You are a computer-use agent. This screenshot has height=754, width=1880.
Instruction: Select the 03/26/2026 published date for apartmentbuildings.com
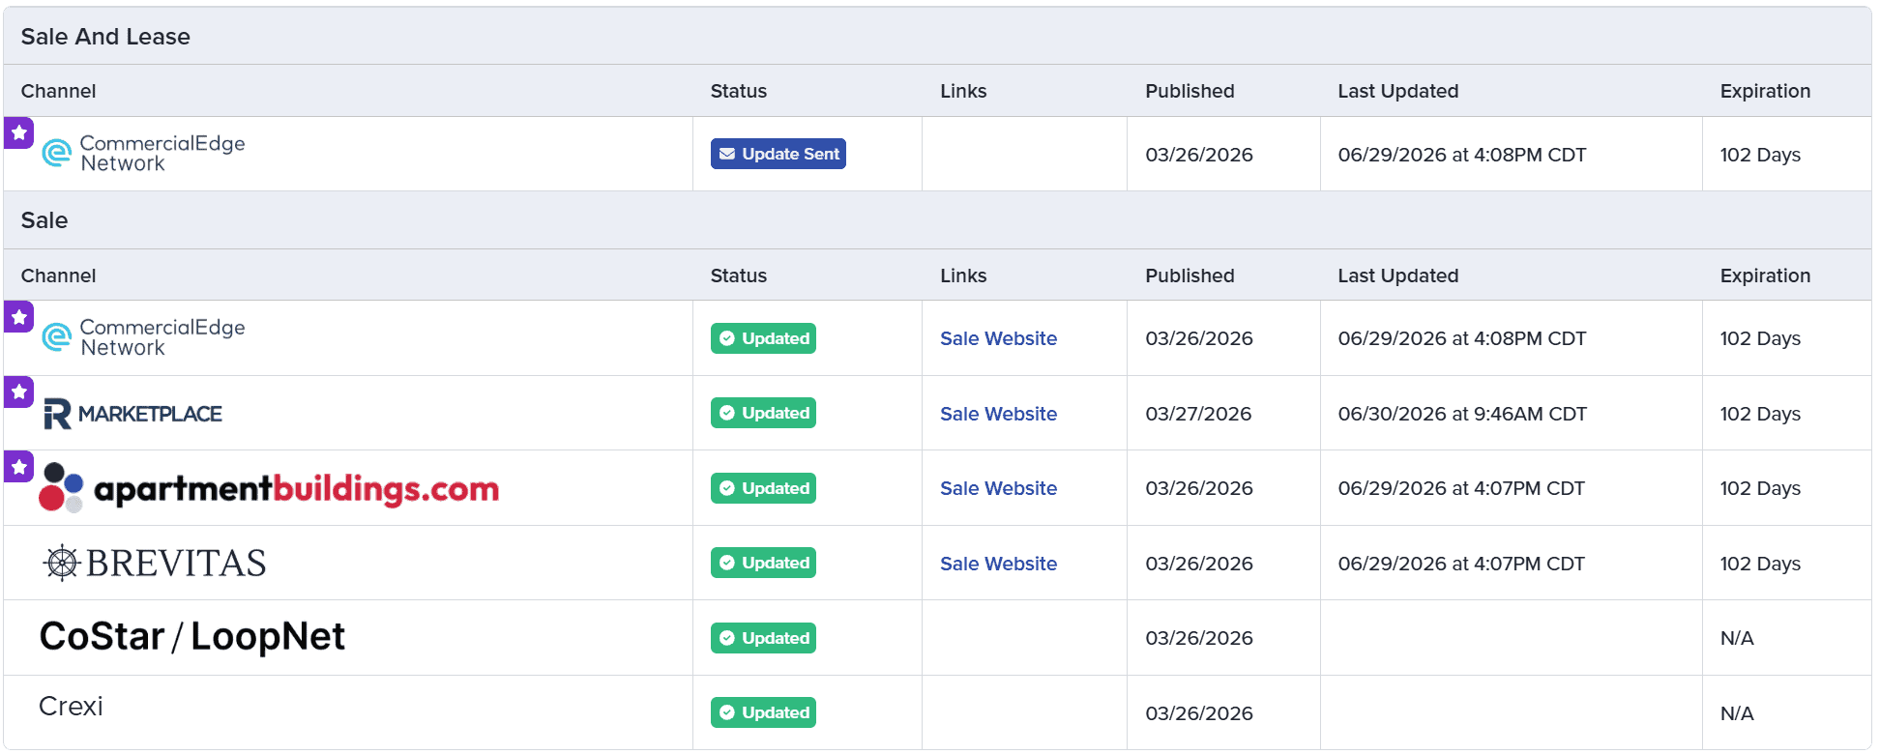tap(1199, 488)
